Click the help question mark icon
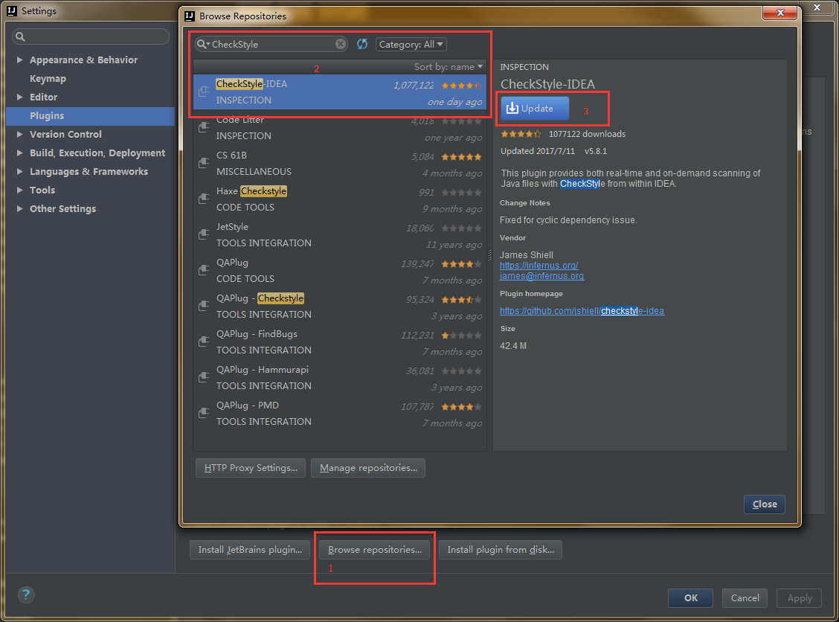 click(x=26, y=594)
